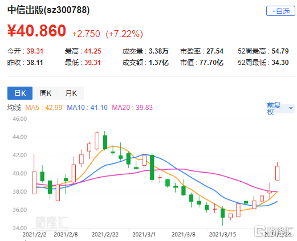The height and width of the screenshot is (241, 297).
Task: Click the 44.00 price axis label
Action: point(20,137)
